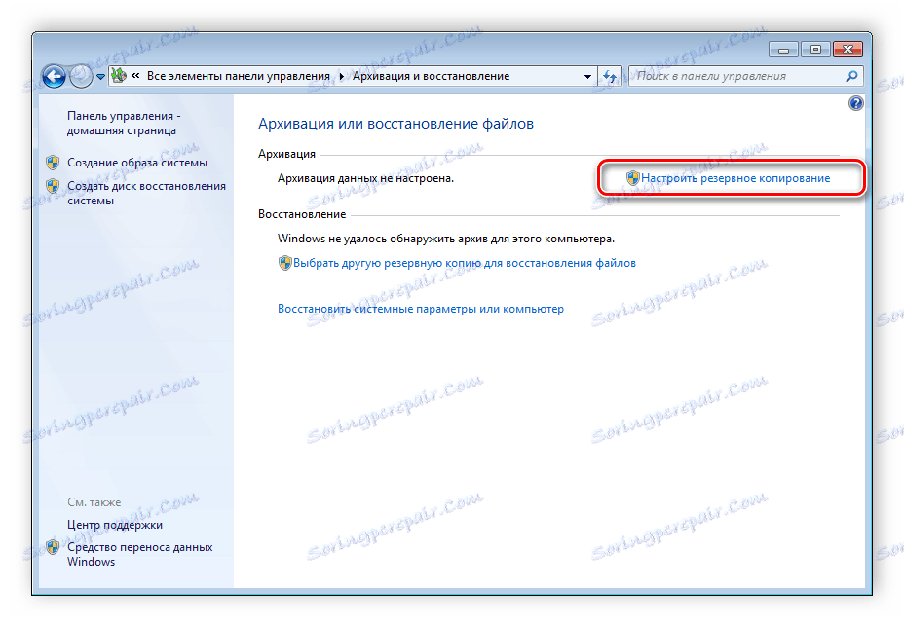The height and width of the screenshot is (627, 904).
Task: Open 'Центр поддержки' link
Action: (x=115, y=525)
